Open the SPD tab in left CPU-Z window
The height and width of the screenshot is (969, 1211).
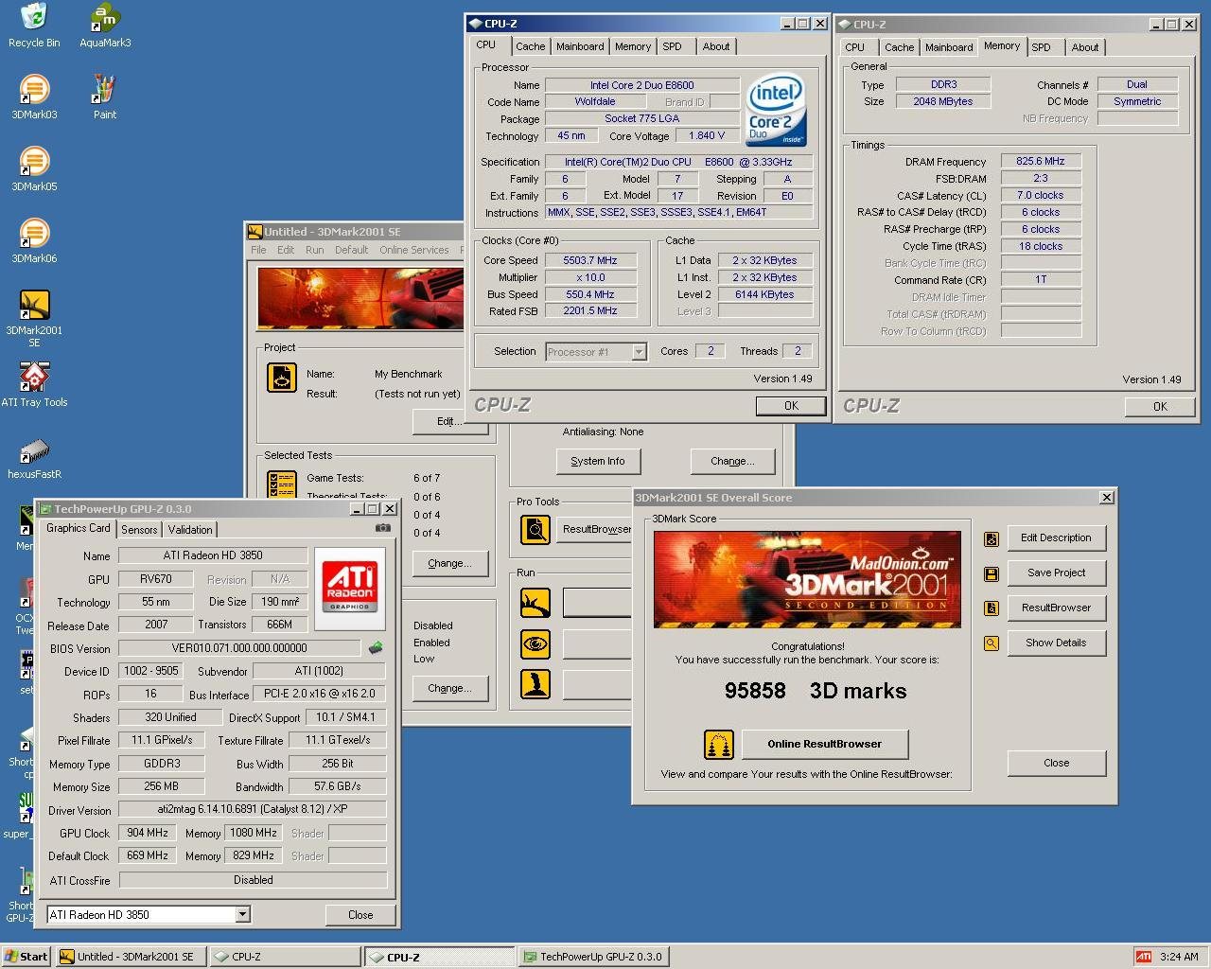tap(672, 46)
